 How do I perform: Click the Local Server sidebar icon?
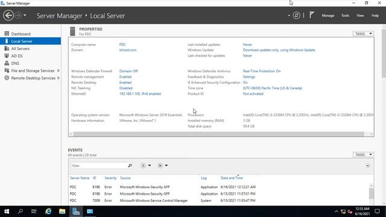(7, 41)
